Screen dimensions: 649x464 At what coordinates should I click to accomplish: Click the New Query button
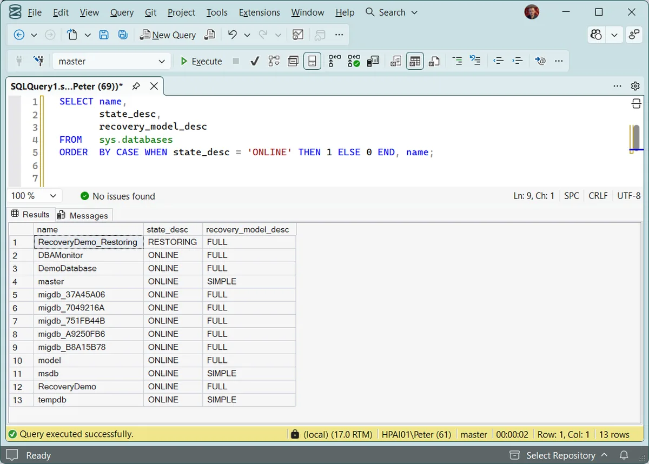click(x=168, y=35)
